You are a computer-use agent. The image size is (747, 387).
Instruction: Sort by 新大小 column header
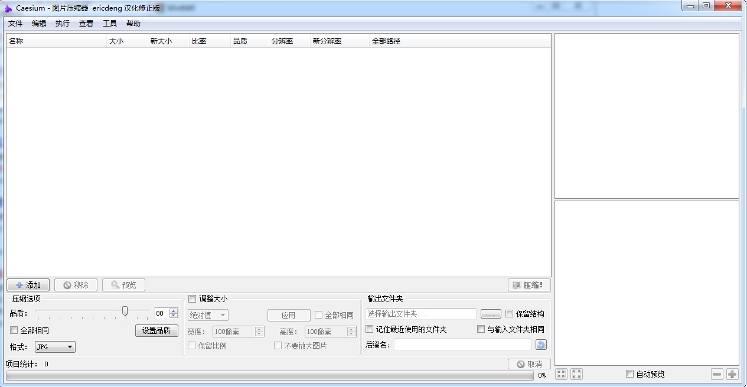[168, 41]
